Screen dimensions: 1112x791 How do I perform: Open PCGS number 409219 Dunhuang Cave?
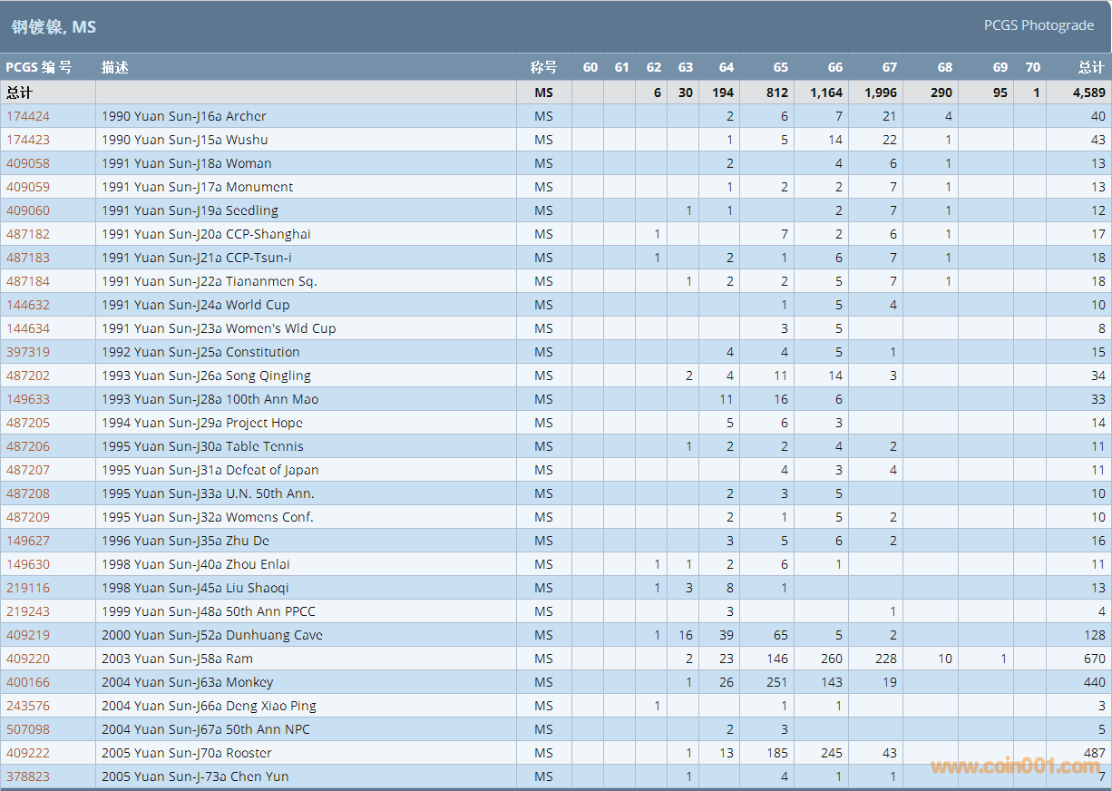28,635
